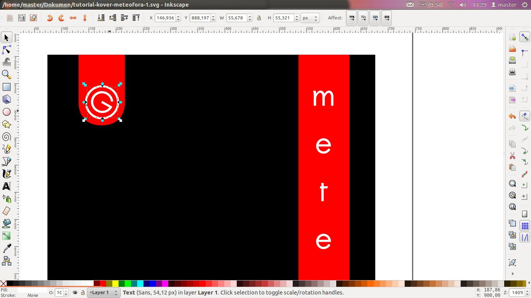531x298 pixels.
Task: Increase the Y position spinner
Action: tap(213, 16)
